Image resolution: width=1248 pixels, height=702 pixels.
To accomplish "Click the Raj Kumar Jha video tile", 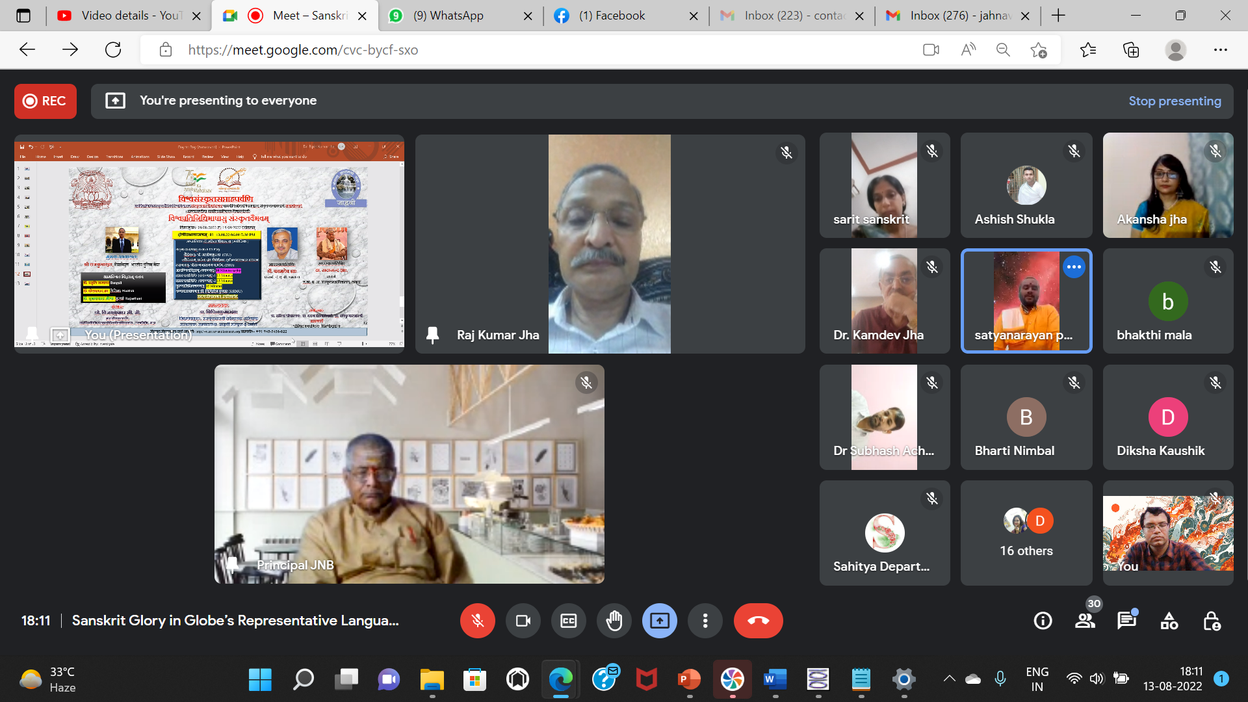I will 609,244.
